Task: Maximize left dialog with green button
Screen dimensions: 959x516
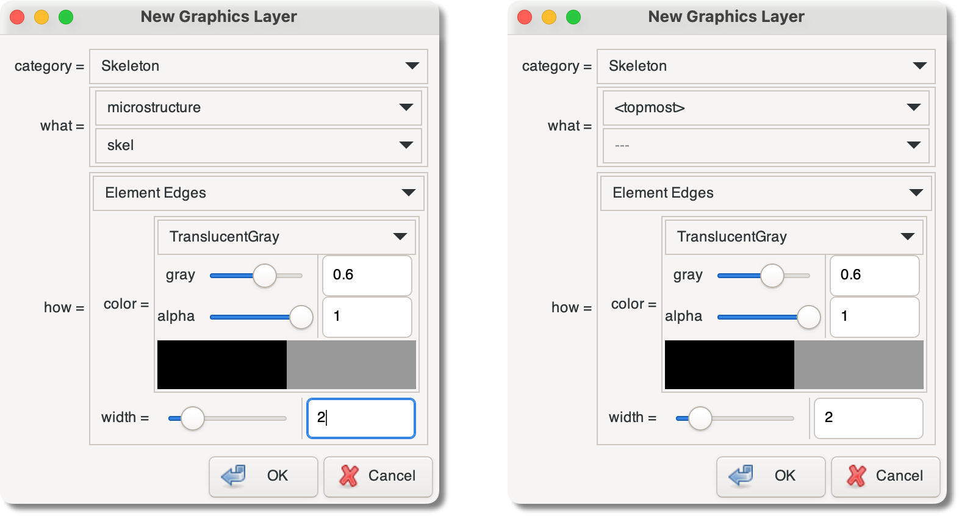Action: (x=66, y=17)
